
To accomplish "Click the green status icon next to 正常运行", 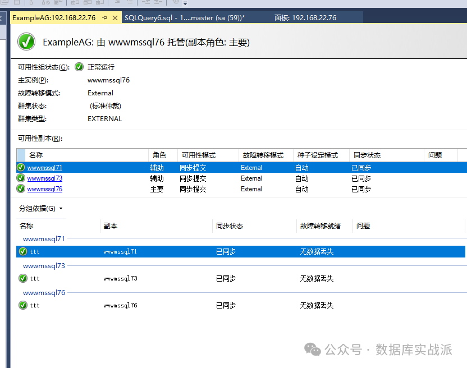I will pyautogui.click(x=79, y=67).
